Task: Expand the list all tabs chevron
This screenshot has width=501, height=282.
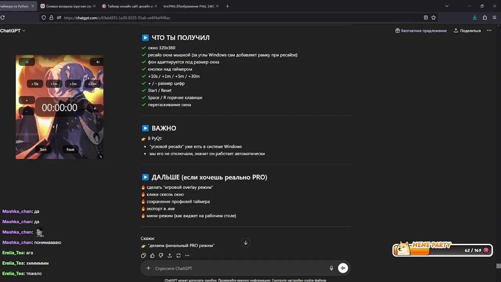Action: tap(447, 6)
